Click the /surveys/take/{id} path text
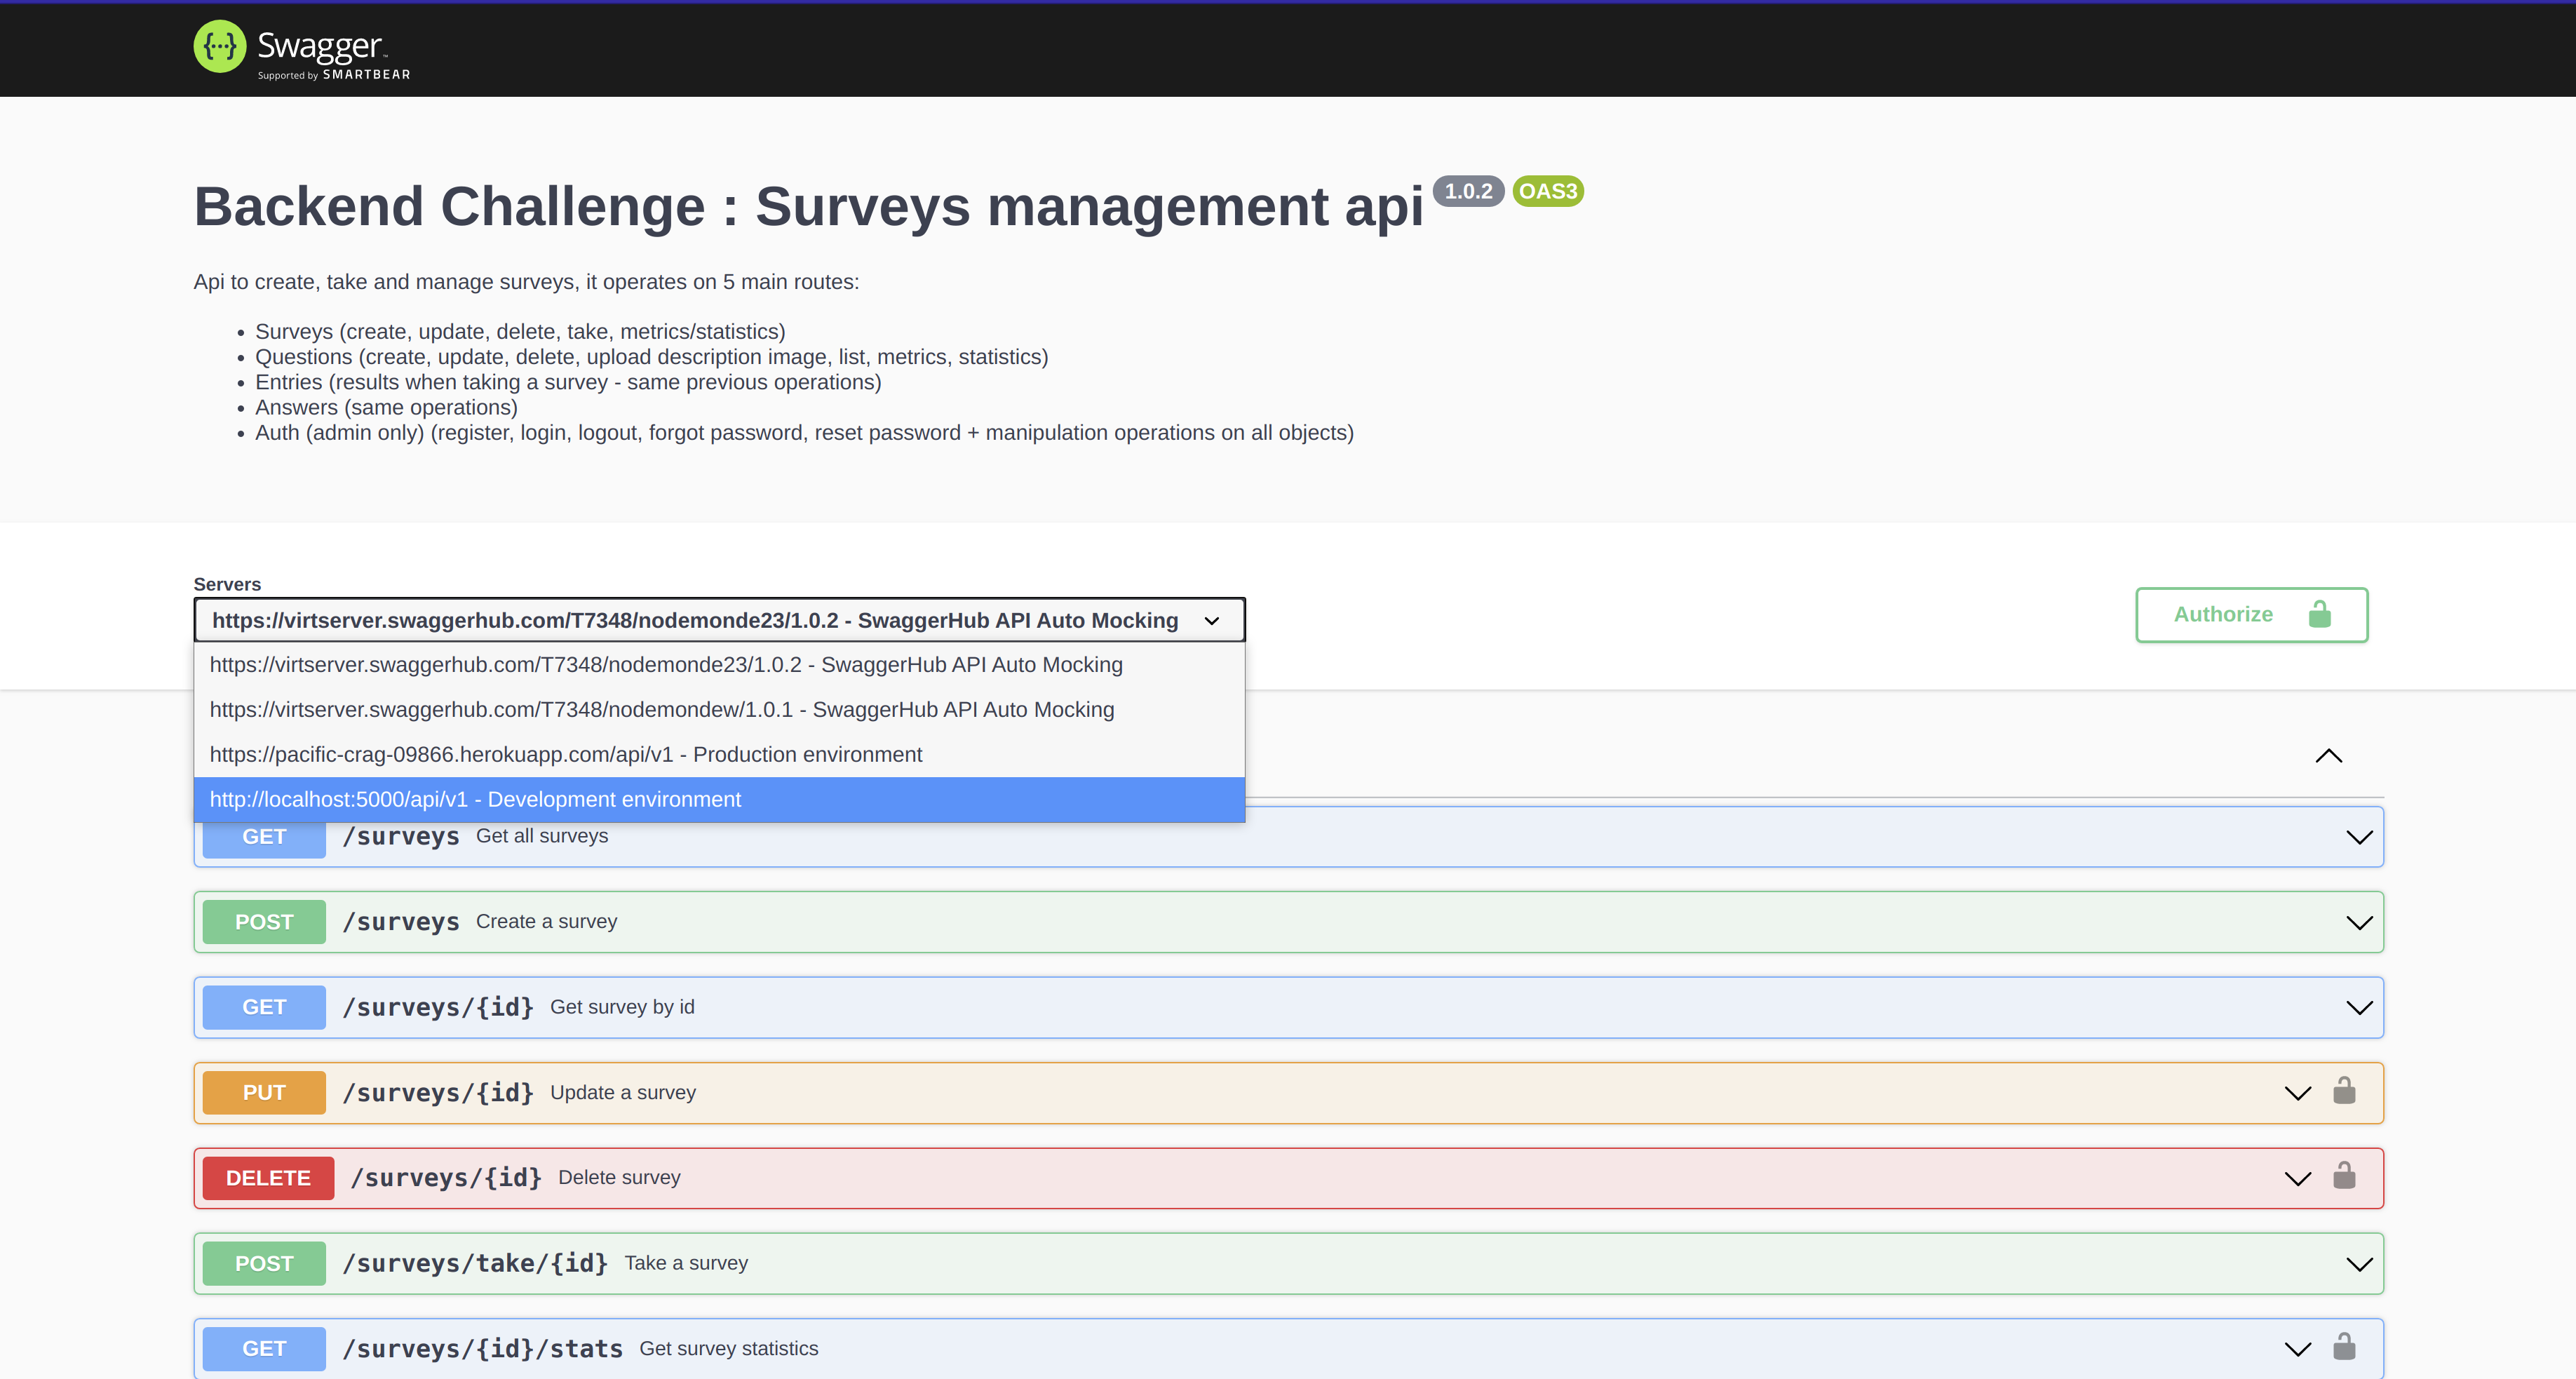The width and height of the screenshot is (2576, 1379). (475, 1263)
